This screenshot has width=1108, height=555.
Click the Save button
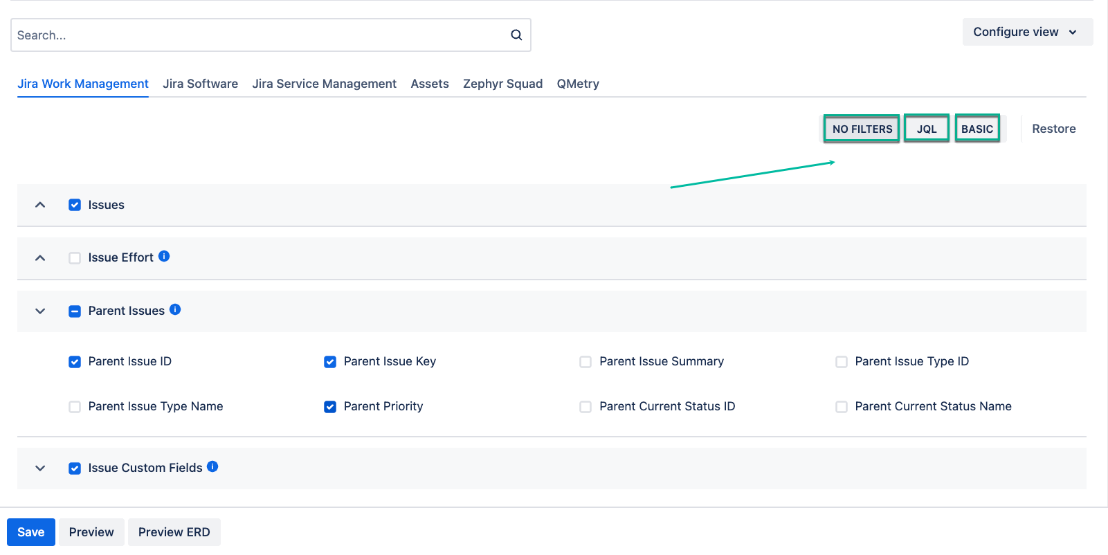(x=31, y=532)
